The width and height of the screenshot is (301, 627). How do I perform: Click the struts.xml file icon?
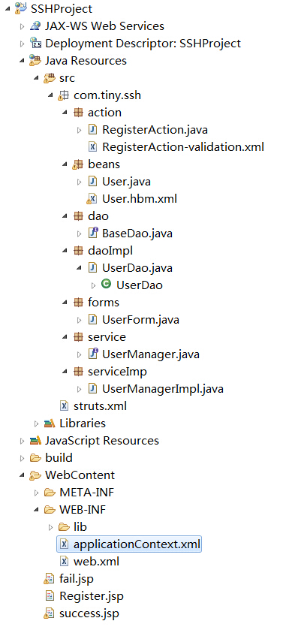click(64, 406)
